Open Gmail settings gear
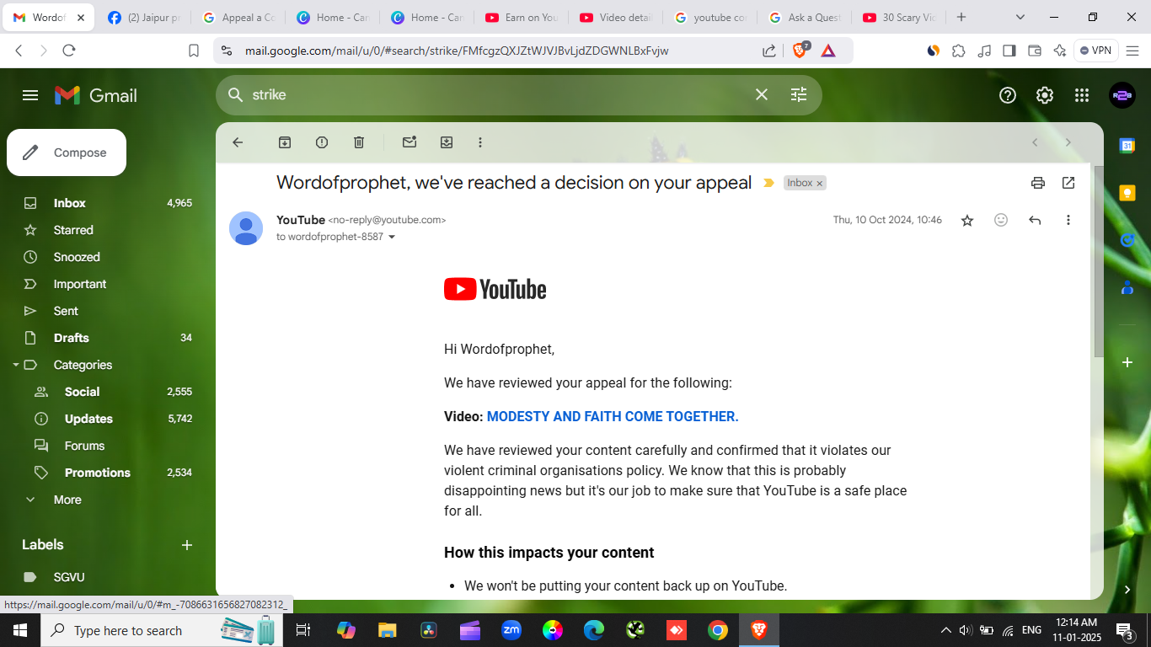1151x647 pixels. click(x=1044, y=95)
